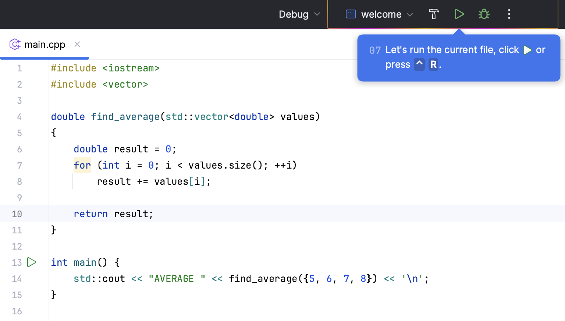Image resolution: width=565 pixels, height=321 pixels.
Task: Switch to the main.cpp editor tab
Action: pyautogui.click(x=45, y=45)
